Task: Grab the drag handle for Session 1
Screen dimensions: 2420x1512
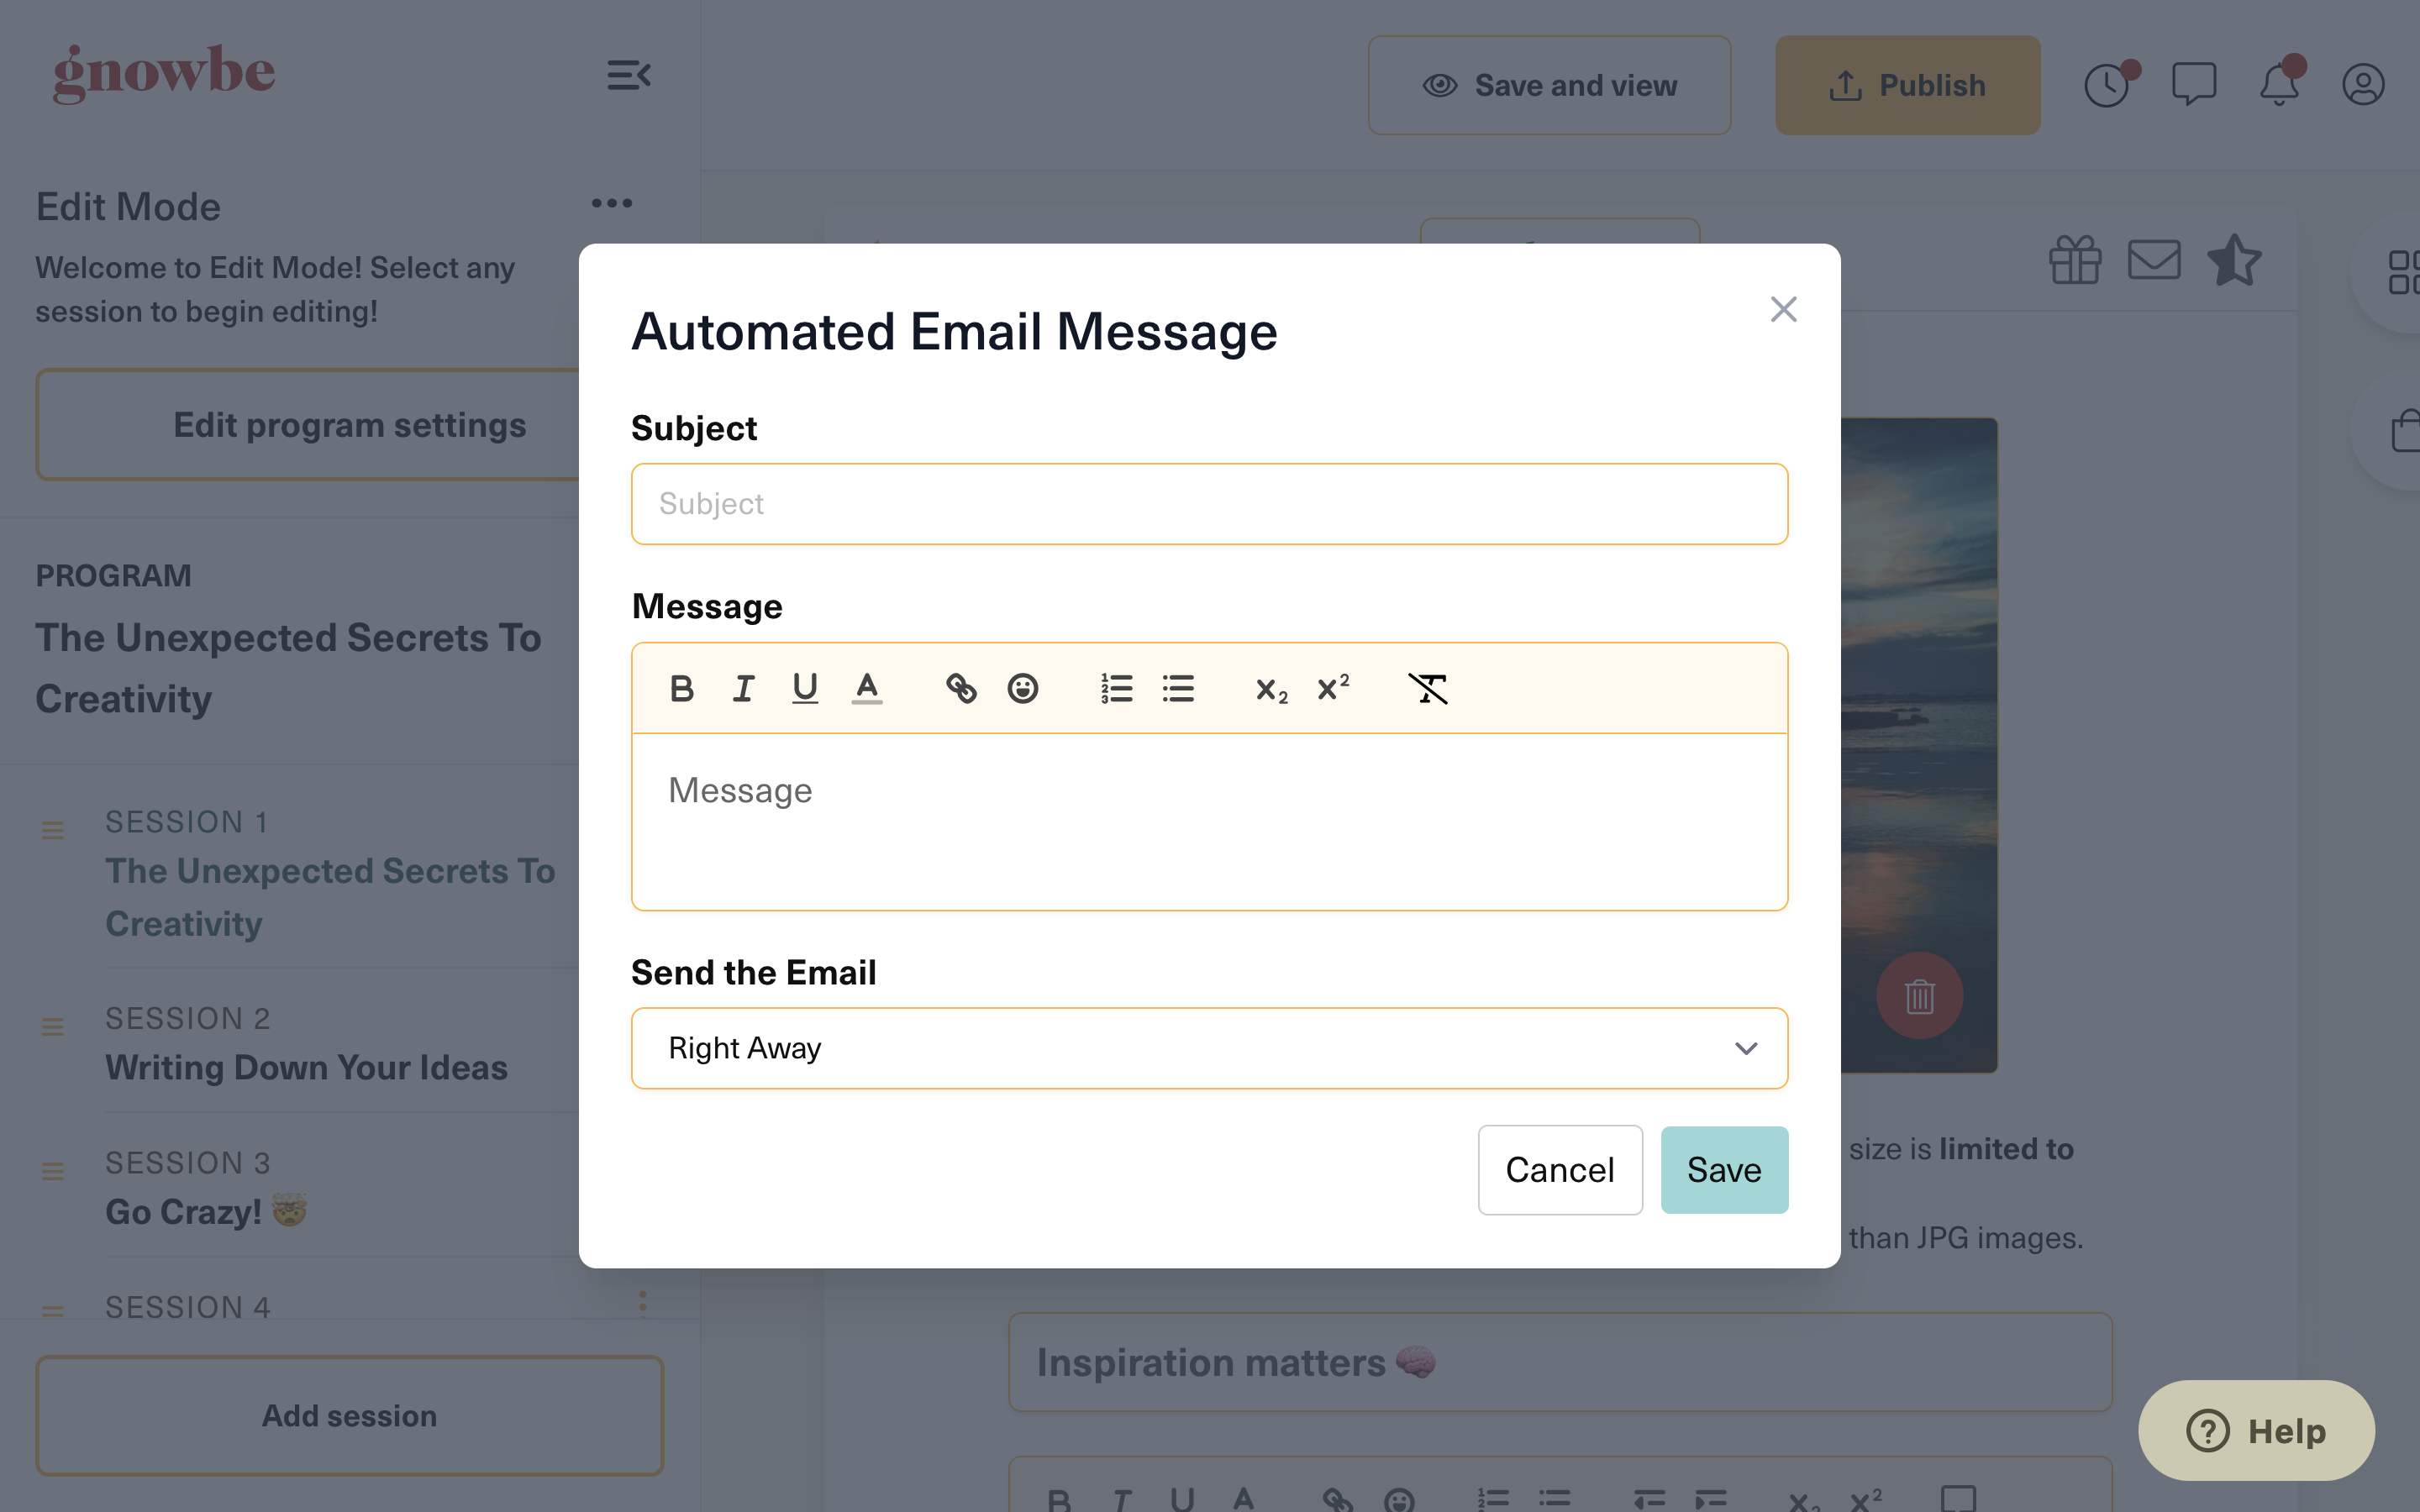Action: pyautogui.click(x=53, y=830)
